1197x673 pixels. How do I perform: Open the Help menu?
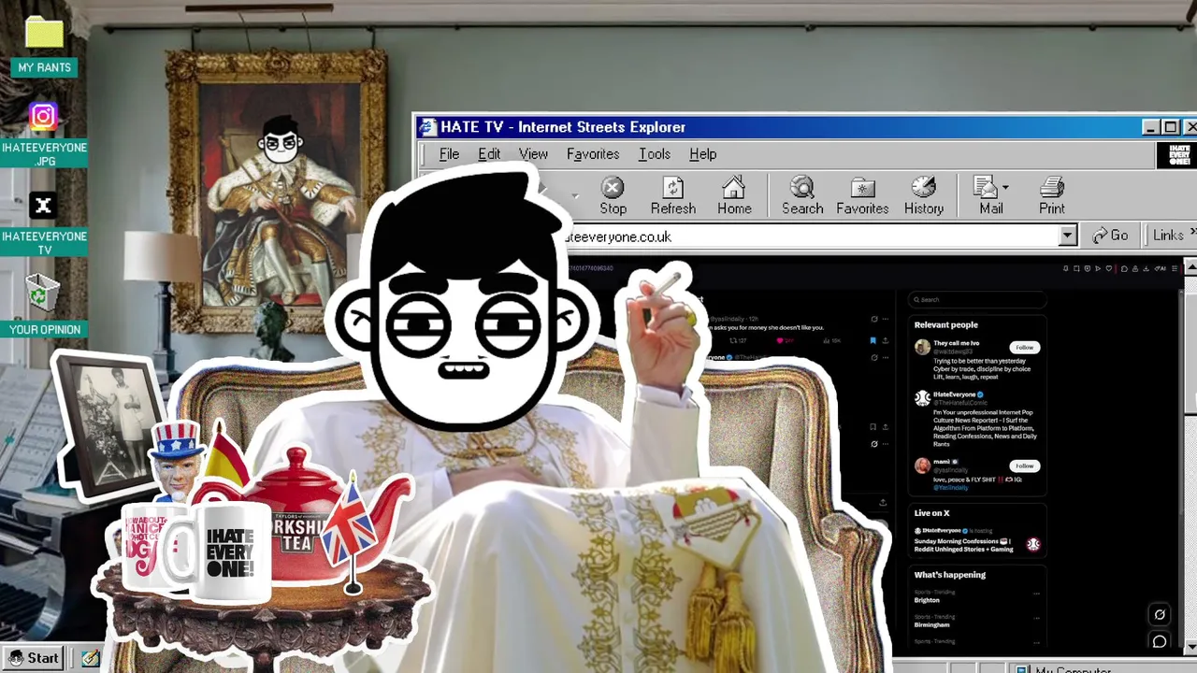[703, 154]
